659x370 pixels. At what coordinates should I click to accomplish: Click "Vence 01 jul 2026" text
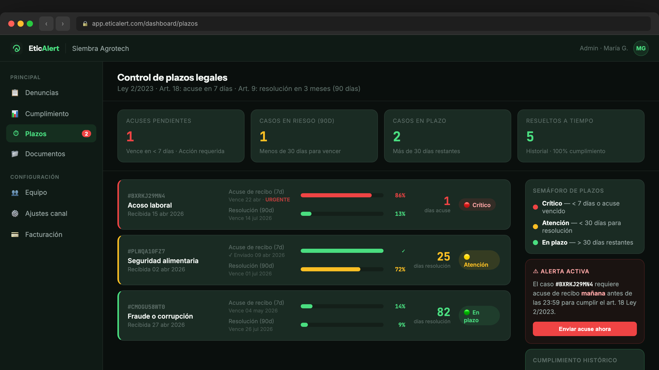tap(250, 274)
